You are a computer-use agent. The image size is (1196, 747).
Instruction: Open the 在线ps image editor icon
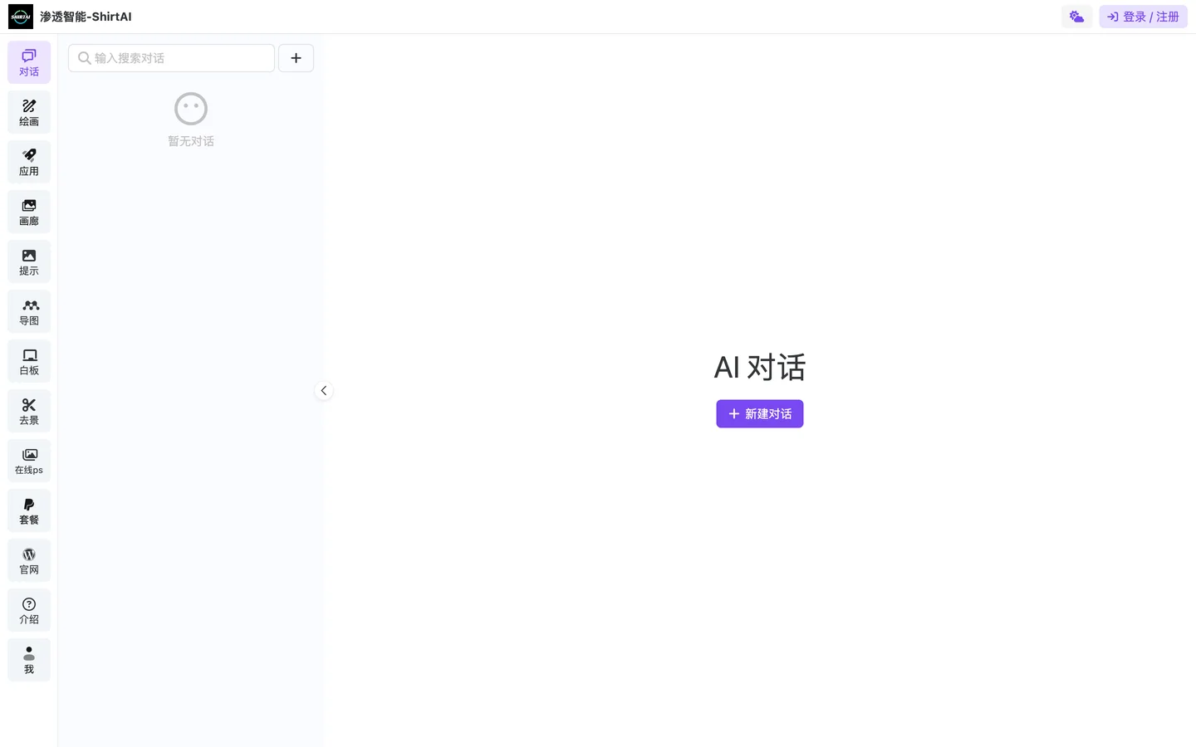(x=29, y=461)
